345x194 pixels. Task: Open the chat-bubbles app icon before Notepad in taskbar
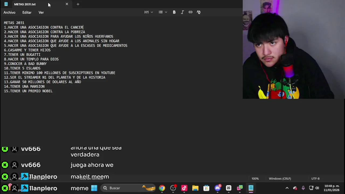pos(240,188)
